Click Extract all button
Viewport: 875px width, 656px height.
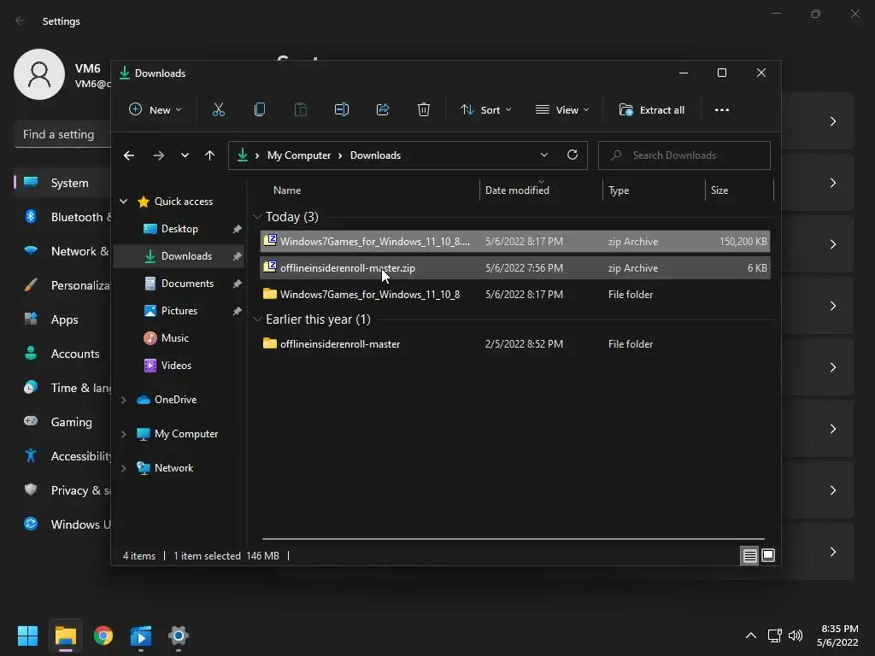pyautogui.click(x=652, y=110)
